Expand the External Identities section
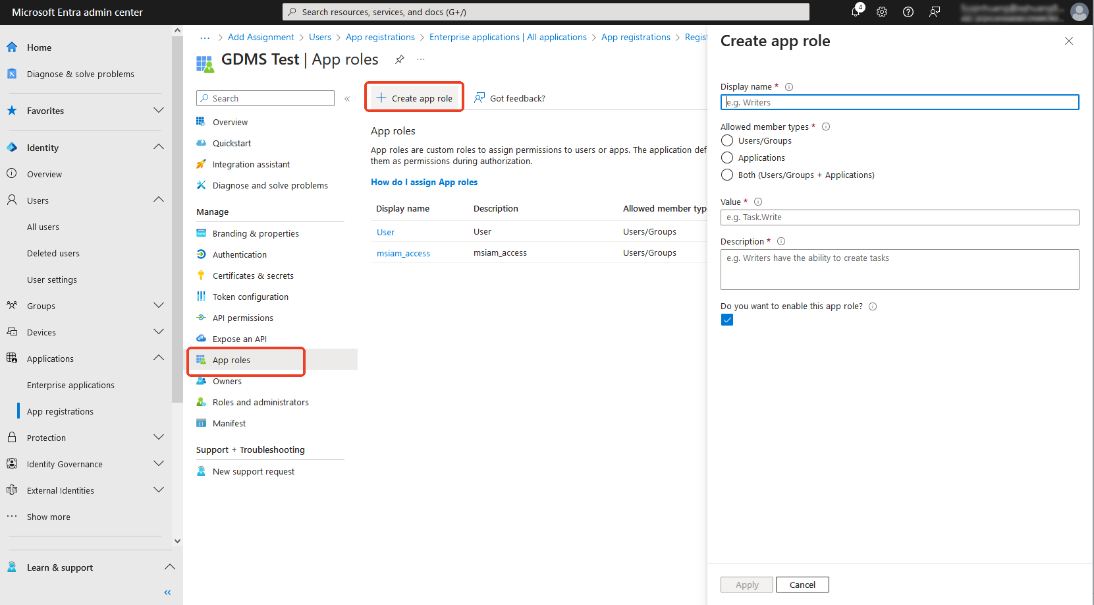This screenshot has width=1094, height=605. 159,490
